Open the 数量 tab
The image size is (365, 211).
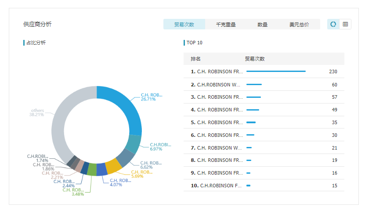click(x=262, y=25)
